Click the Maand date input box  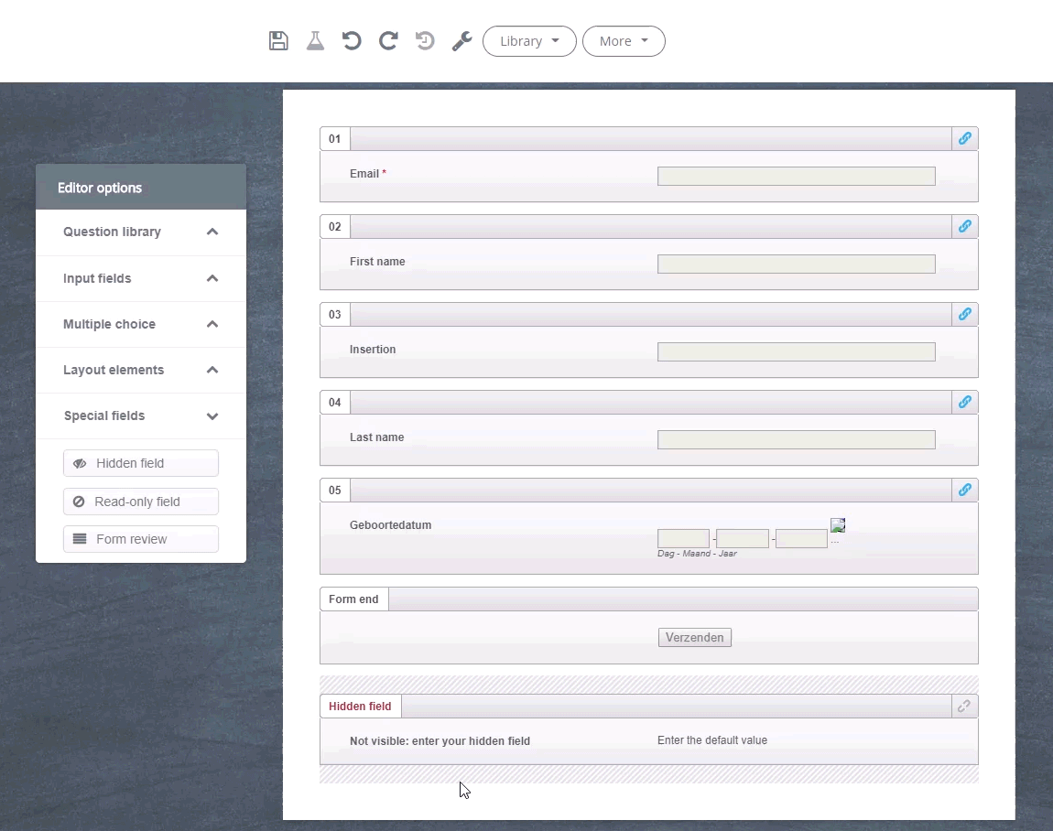(742, 538)
